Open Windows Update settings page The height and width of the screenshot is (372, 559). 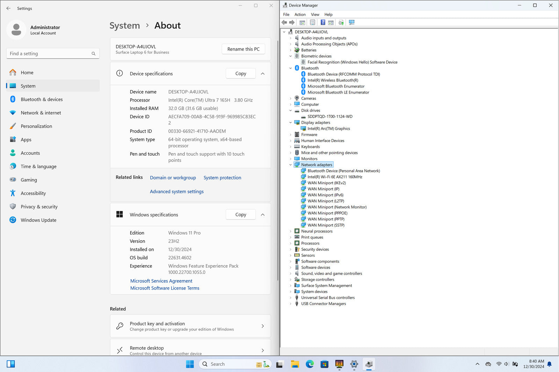click(x=38, y=220)
